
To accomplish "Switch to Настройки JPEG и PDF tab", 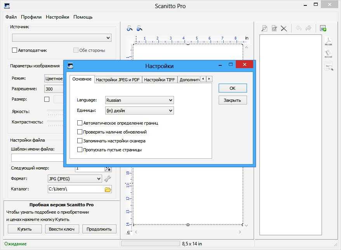I will tap(118, 80).
